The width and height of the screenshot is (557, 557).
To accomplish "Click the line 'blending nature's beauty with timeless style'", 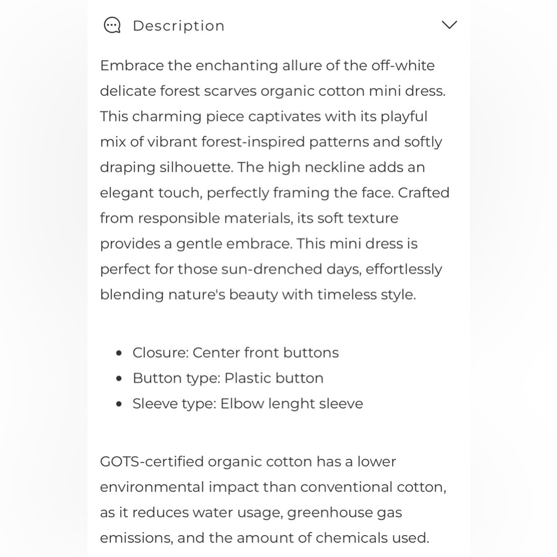I will tap(258, 295).
